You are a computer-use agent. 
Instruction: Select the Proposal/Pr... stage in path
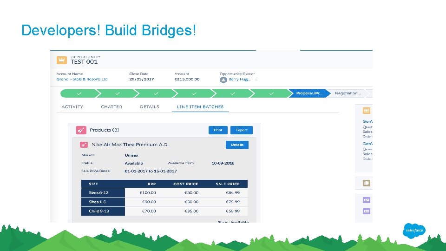click(309, 93)
